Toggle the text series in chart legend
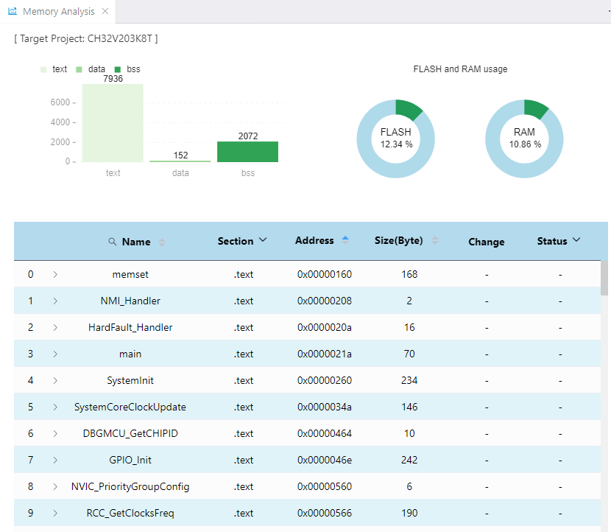The width and height of the screenshot is (611, 532). [54, 69]
